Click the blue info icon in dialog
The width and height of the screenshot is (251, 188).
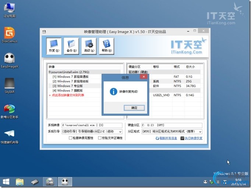pos(113,91)
